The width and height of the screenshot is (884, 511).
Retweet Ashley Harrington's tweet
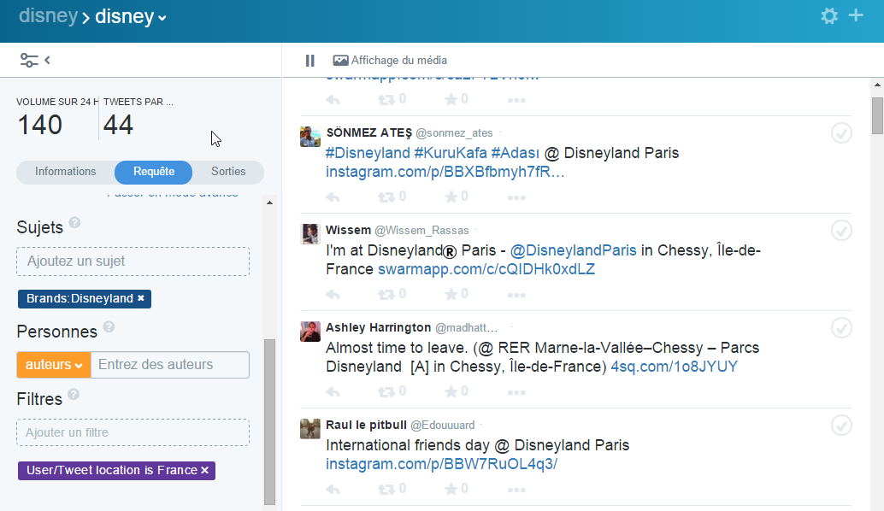click(386, 392)
